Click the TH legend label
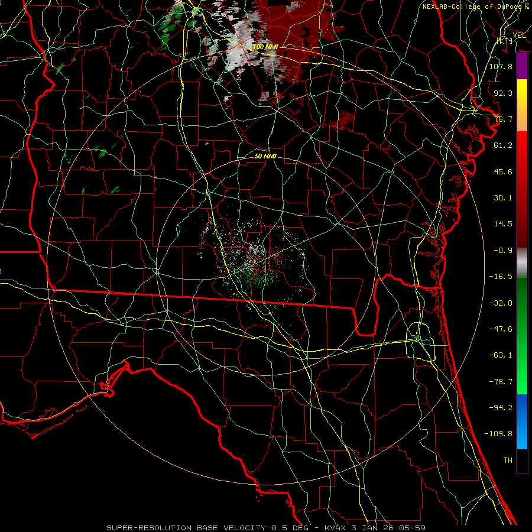Screen dimensions: 532x532 (x=508, y=460)
